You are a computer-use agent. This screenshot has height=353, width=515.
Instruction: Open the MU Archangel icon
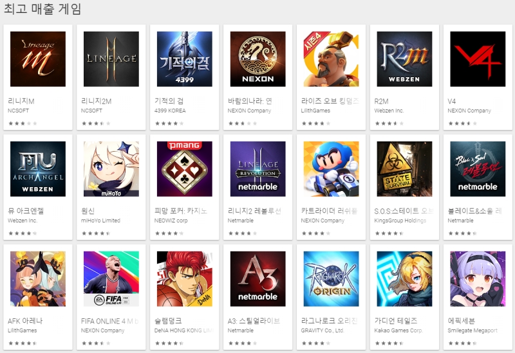click(38, 169)
